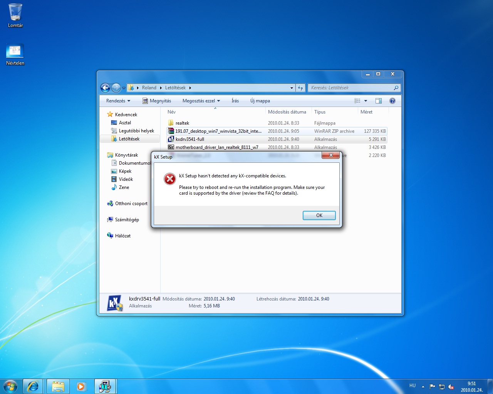Click the Explorer forward arrow

point(116,88)
